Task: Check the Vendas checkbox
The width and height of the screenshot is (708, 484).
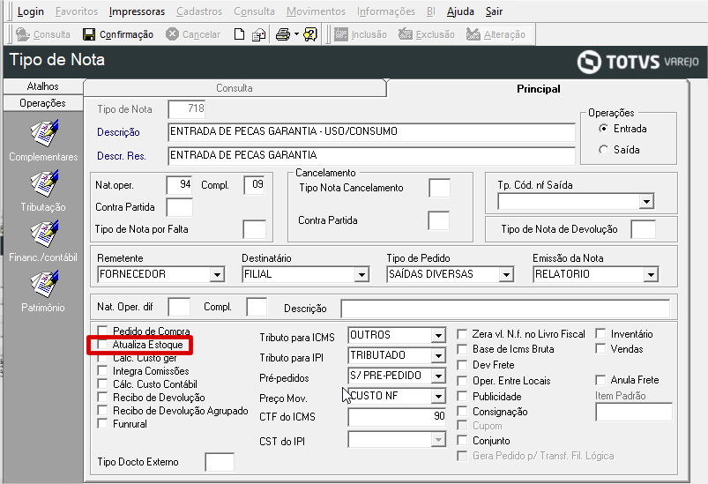Action: 600,348
